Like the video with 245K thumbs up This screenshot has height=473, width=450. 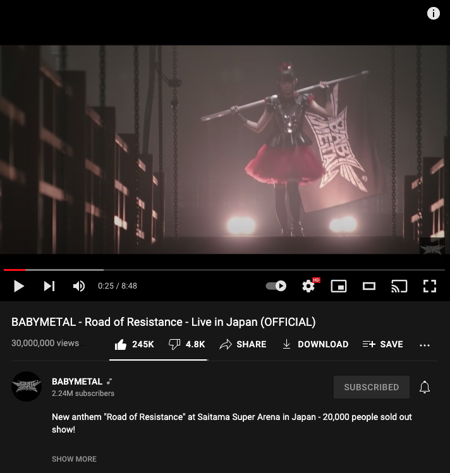coord(135,344)
